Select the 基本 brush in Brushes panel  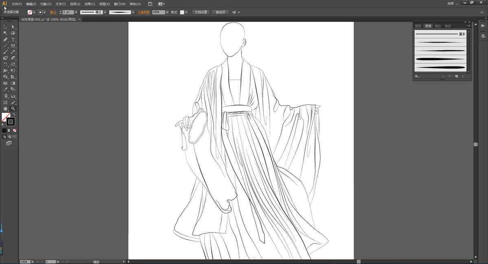pyautogui.click(x=440, y=34)
